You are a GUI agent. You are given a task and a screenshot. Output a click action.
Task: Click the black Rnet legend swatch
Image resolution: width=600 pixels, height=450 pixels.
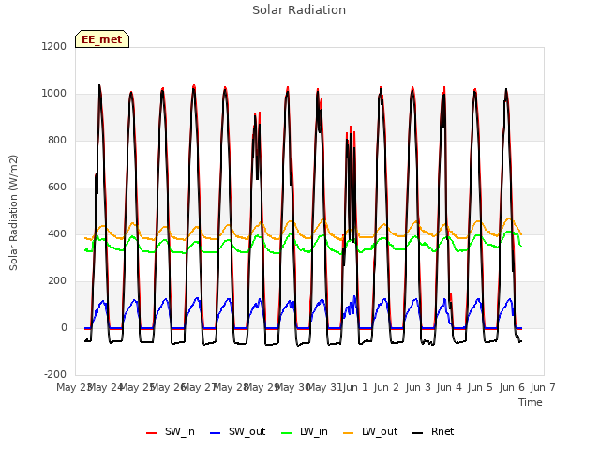(418, 433)
